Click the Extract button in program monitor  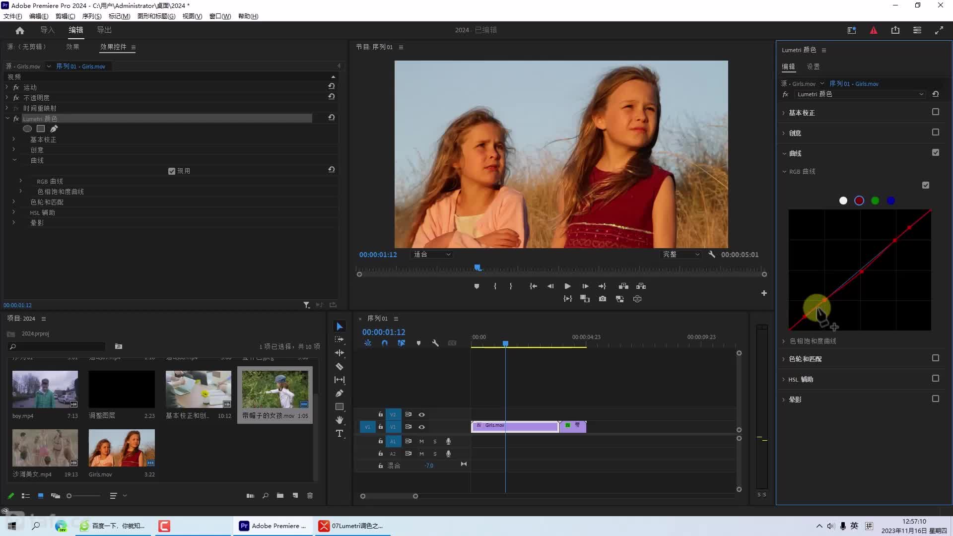pyautogui.click(x=641, y=286)
